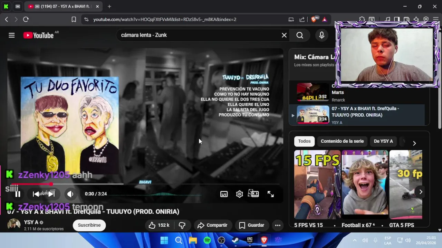This screenshot has width=442, height=248.
Task: Select the Contenido de la serie chip
Action: (342, 141)
